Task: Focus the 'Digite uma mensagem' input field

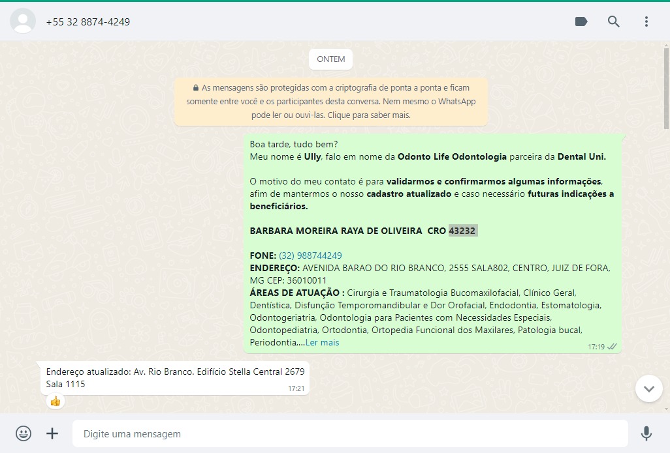Action: (x=349, y=433)
